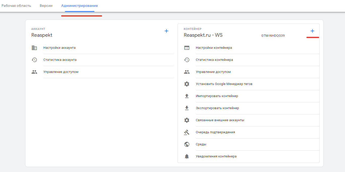Viewport: 345px width, 172px height.
Task: Click the gavel icon for Очередь подтверждения
Action: 187,132
